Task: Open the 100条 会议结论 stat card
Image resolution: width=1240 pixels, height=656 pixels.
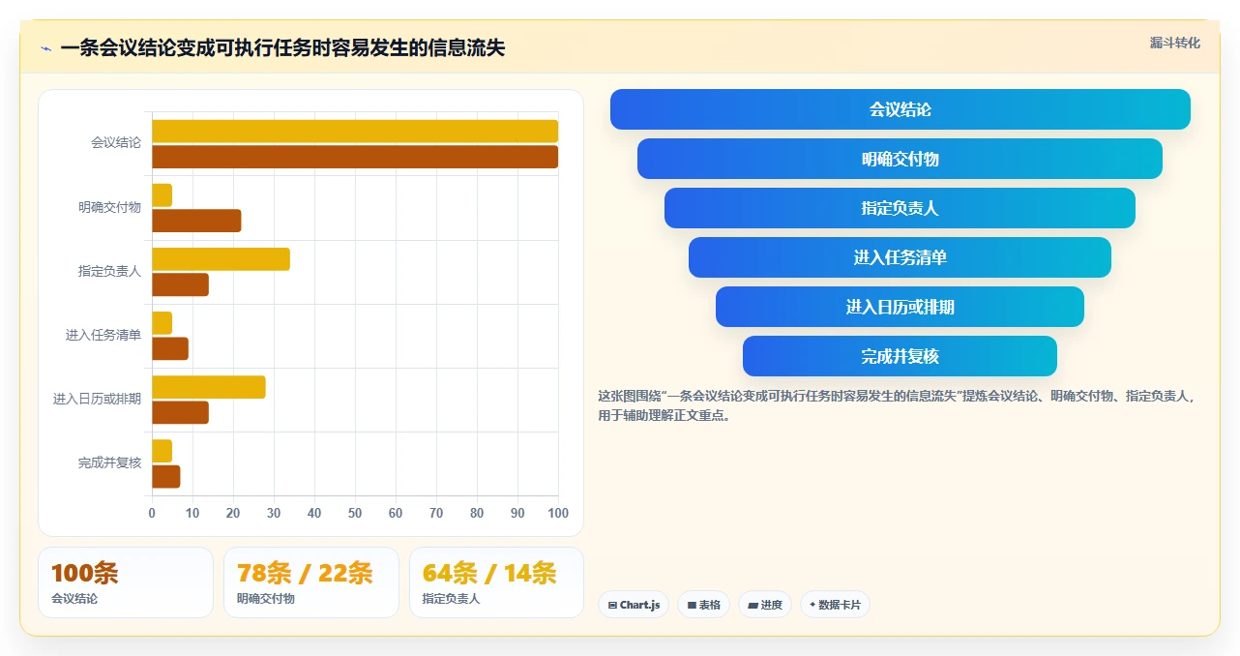Action: (126, 582)
